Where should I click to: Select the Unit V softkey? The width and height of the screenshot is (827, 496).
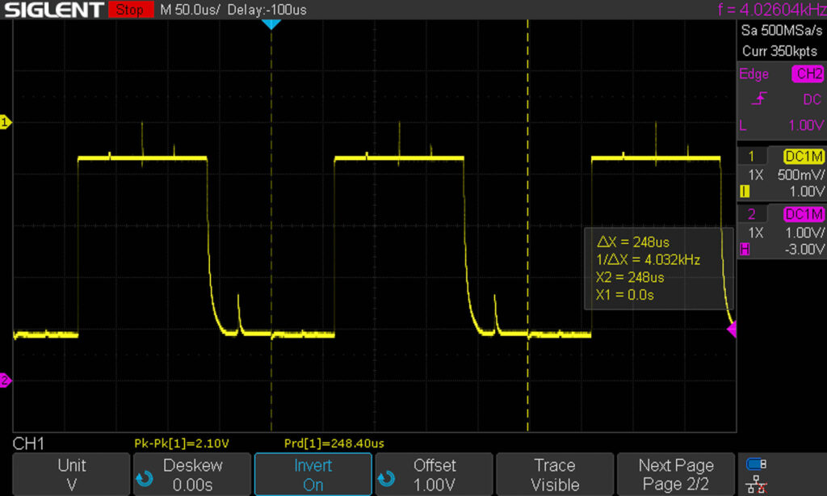pyautogui.click(x=71, y=474)
